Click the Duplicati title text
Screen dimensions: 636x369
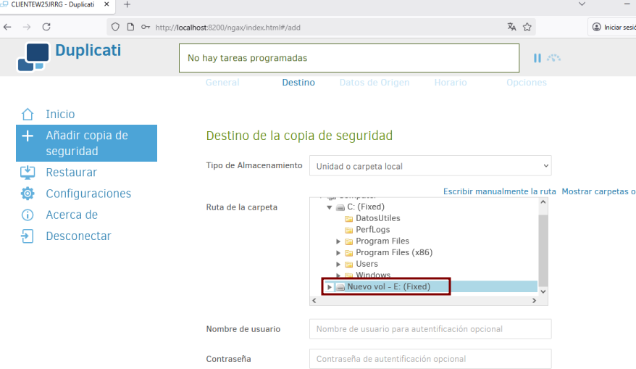(88, 50)
